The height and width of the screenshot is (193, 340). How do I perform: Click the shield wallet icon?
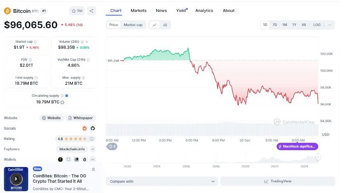click(68, 159)
